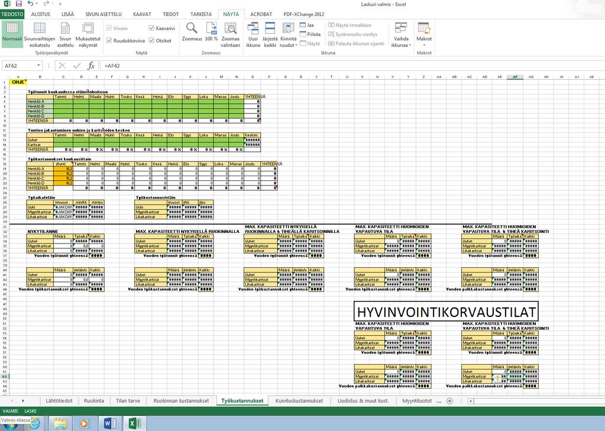Open the SIVUN ASETTELU ribbon tab
Image resolution: width=605 pixels, height=431 pixels.
(103, 14)
